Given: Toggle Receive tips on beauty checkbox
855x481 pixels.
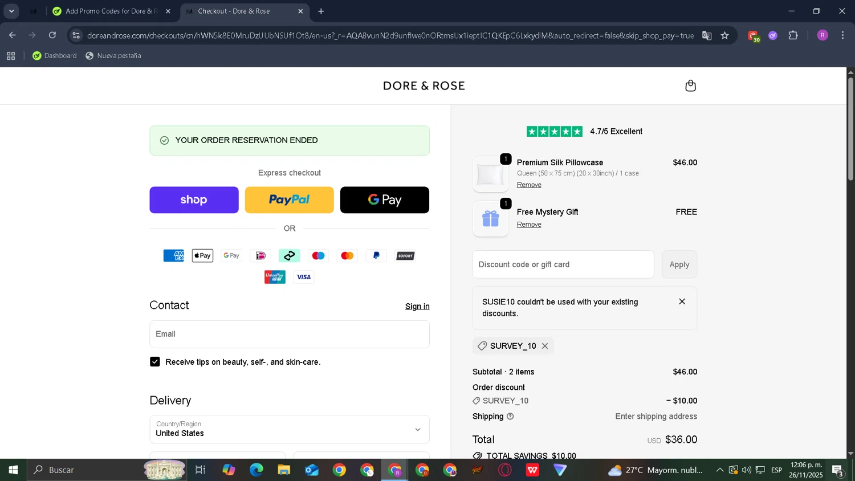Looking at the screenshot, I should pyautogui.click(x=155, y=362).
